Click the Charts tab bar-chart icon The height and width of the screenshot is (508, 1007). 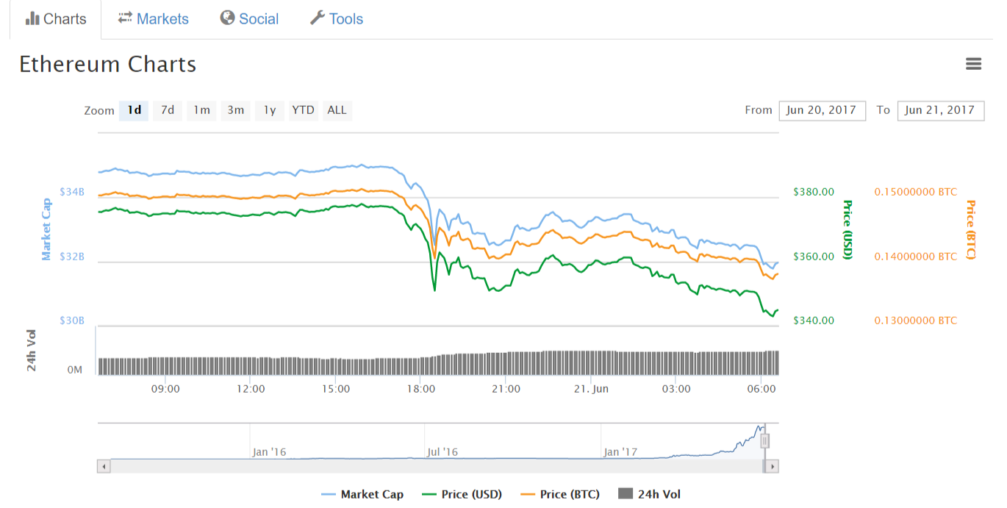click(32, 18)
